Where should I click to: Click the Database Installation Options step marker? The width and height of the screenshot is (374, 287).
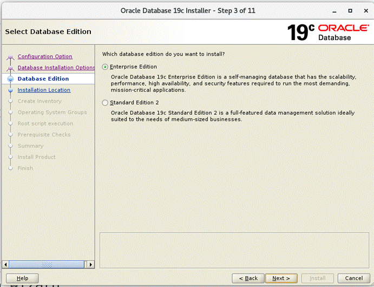[x=10, y=68]
